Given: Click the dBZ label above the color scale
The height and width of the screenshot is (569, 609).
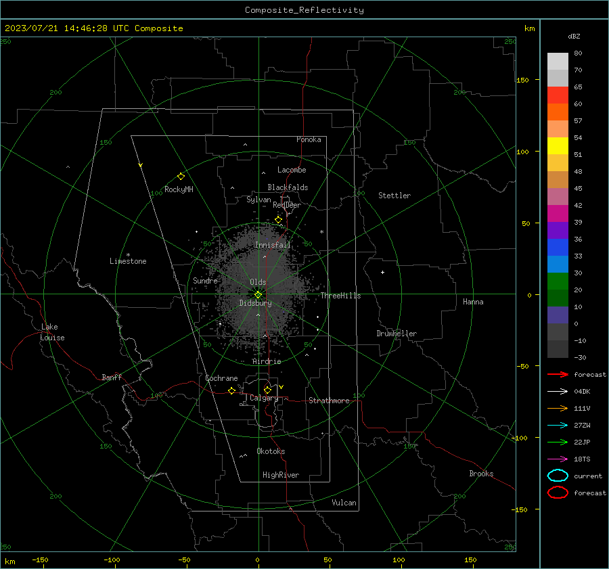Looking at the screenshot, I should 574,36.
